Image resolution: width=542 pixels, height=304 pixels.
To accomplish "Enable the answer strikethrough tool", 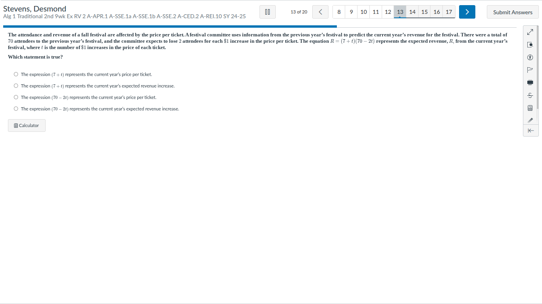I will pyautogui.click(x=530, y=95).
